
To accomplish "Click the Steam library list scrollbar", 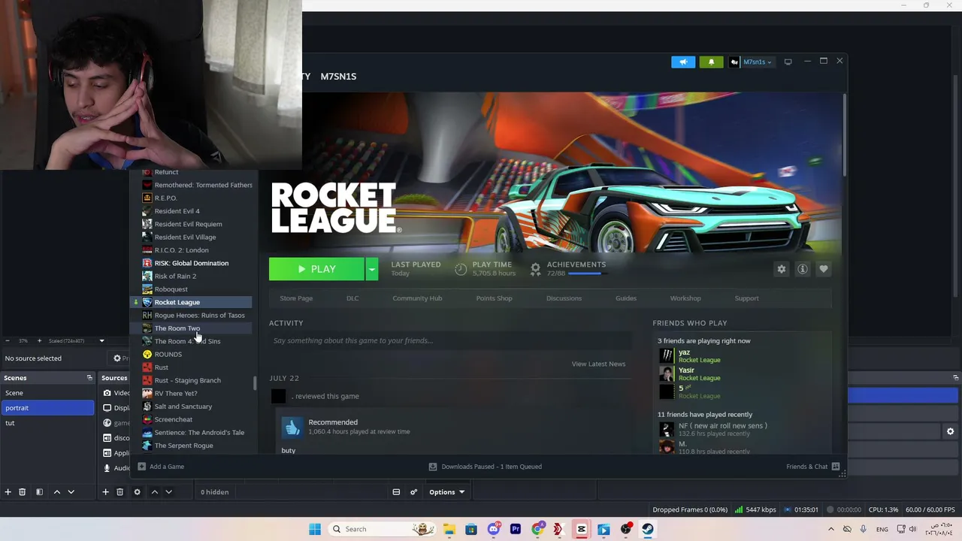I will coord(255,382).
